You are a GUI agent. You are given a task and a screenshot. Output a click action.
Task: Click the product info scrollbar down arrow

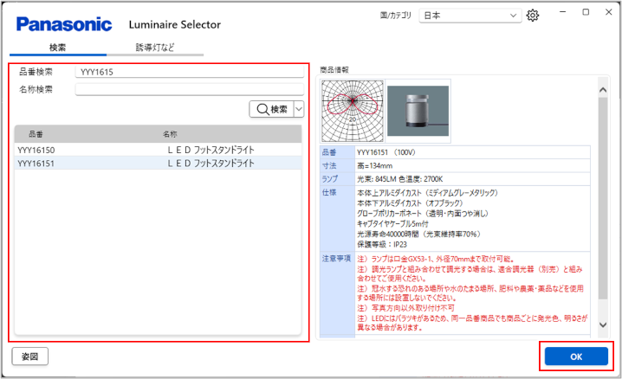(604, 324)
